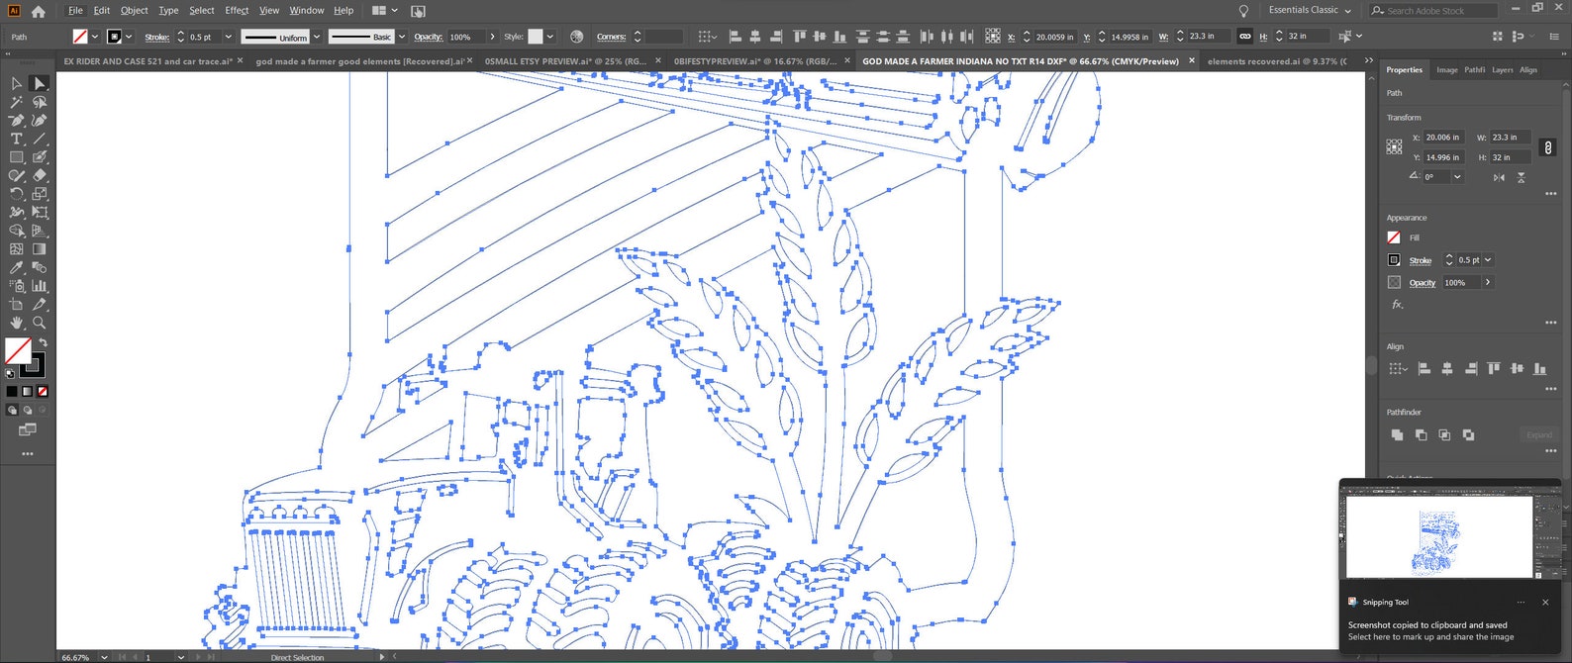This screenshot has height=663, width=1572.
Task: Open the rotation angle dropdown in Transform
Action: coord(1457,177)
